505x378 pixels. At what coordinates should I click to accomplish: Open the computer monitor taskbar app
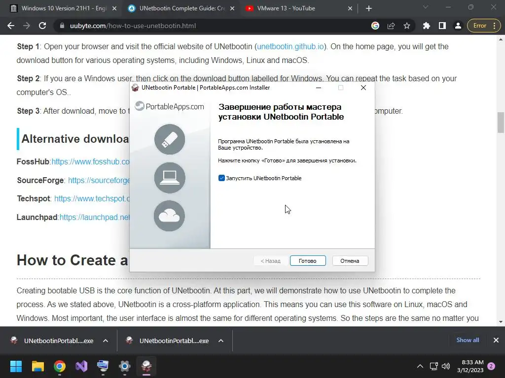[x=103, y=366]
